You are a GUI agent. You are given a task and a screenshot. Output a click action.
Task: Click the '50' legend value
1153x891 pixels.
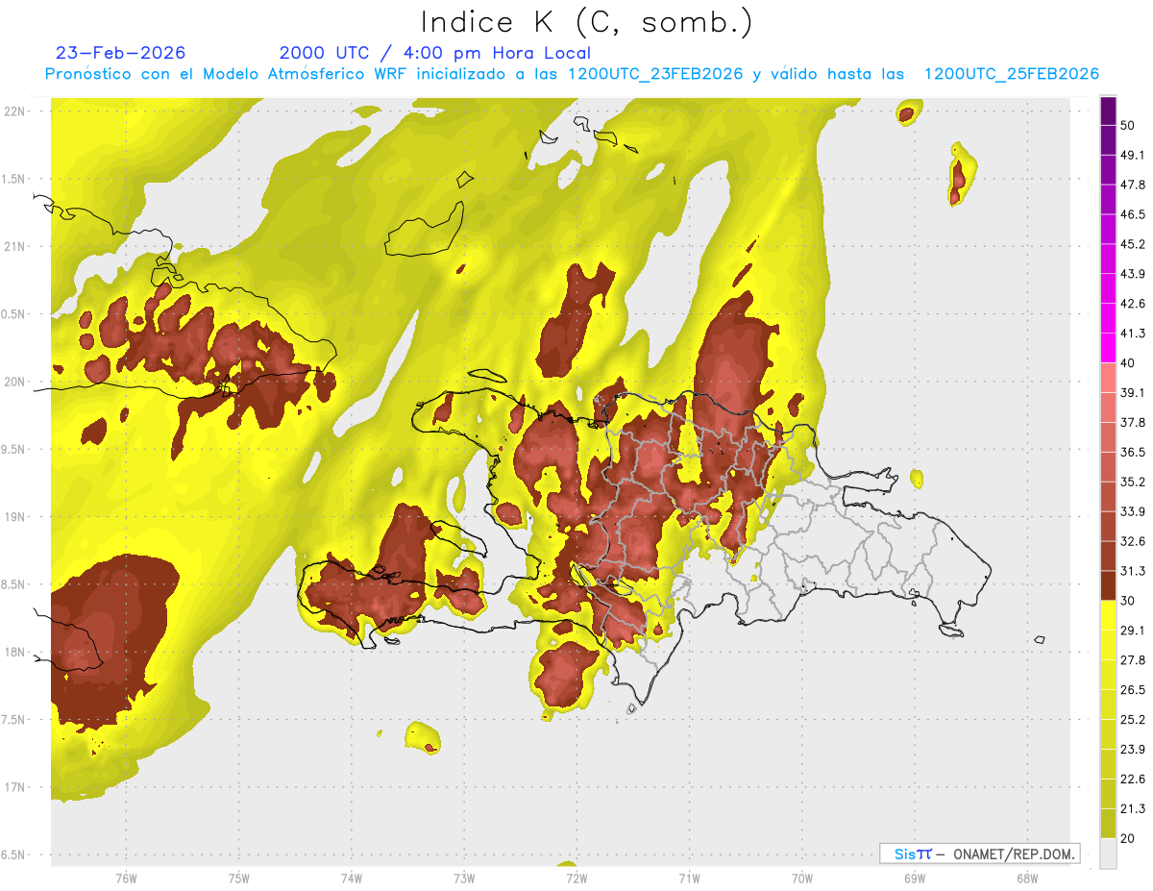point(1128,125)
